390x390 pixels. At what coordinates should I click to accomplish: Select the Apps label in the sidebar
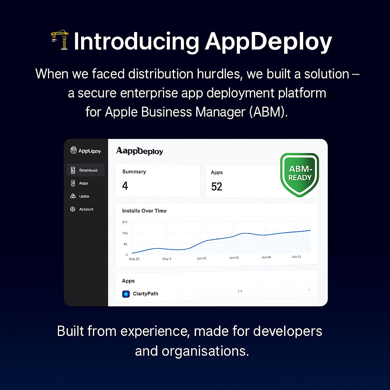click(x=83, y=183)
